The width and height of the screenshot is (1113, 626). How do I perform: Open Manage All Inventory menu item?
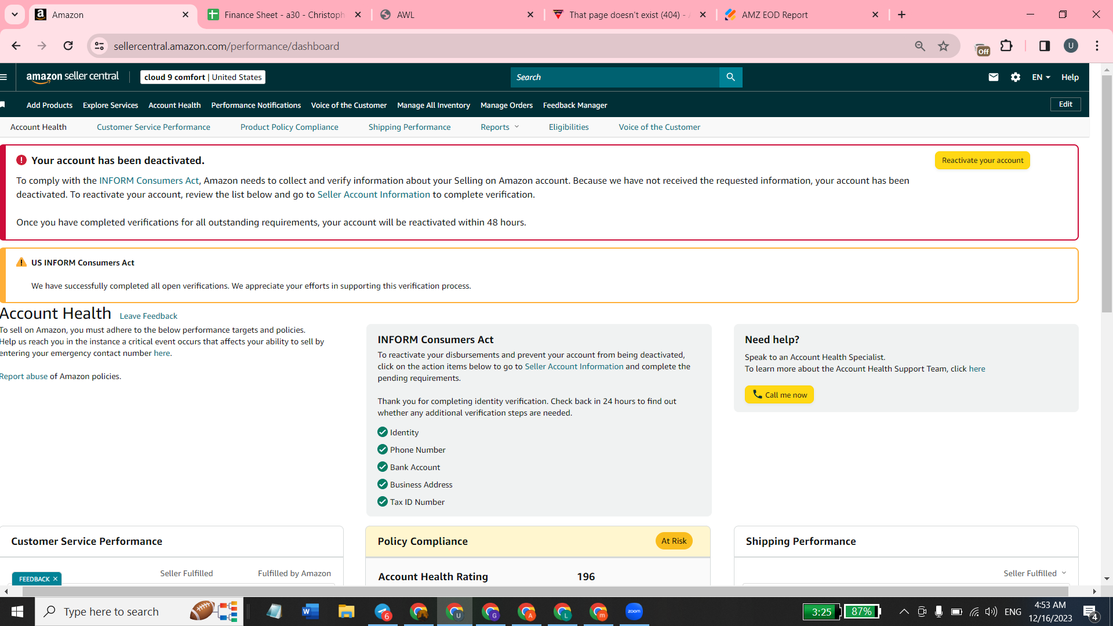pyautogui.click(x=434, y=105)
